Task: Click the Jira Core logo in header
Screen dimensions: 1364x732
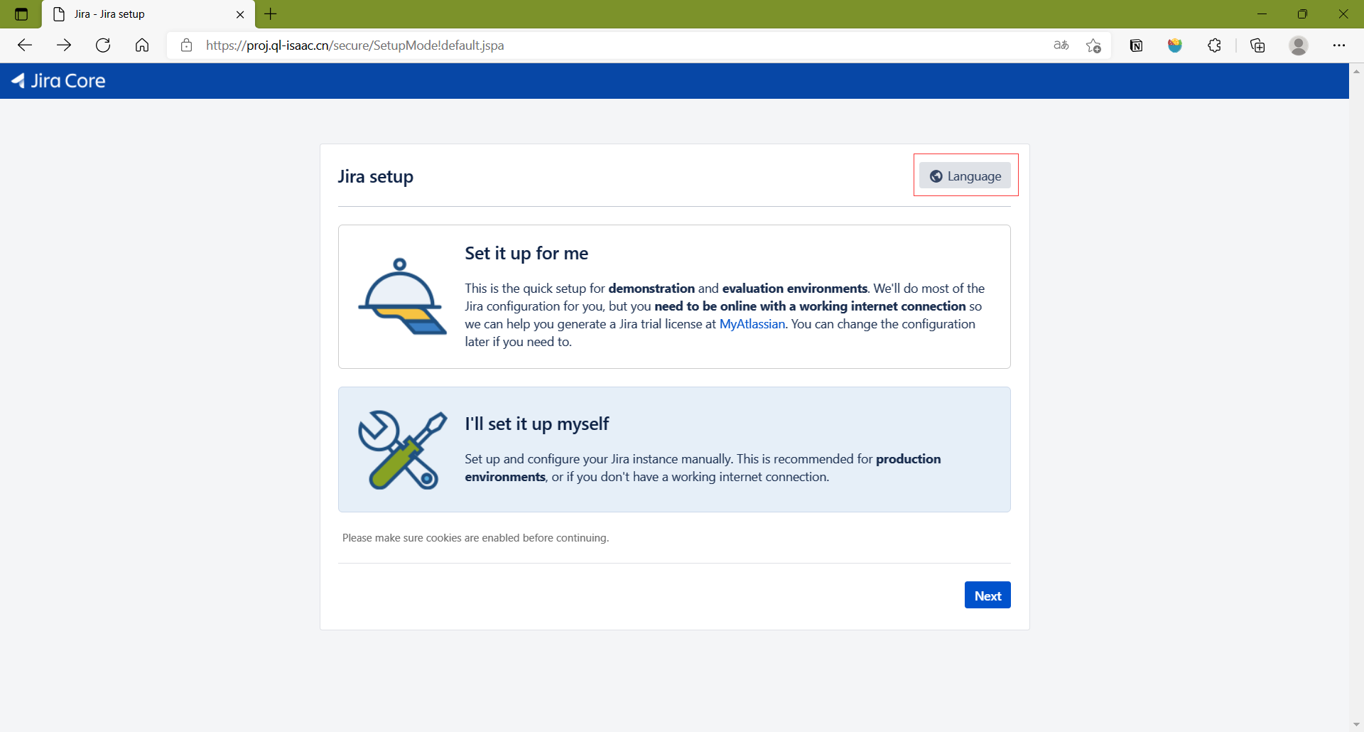Action: [x=58, y=81]
